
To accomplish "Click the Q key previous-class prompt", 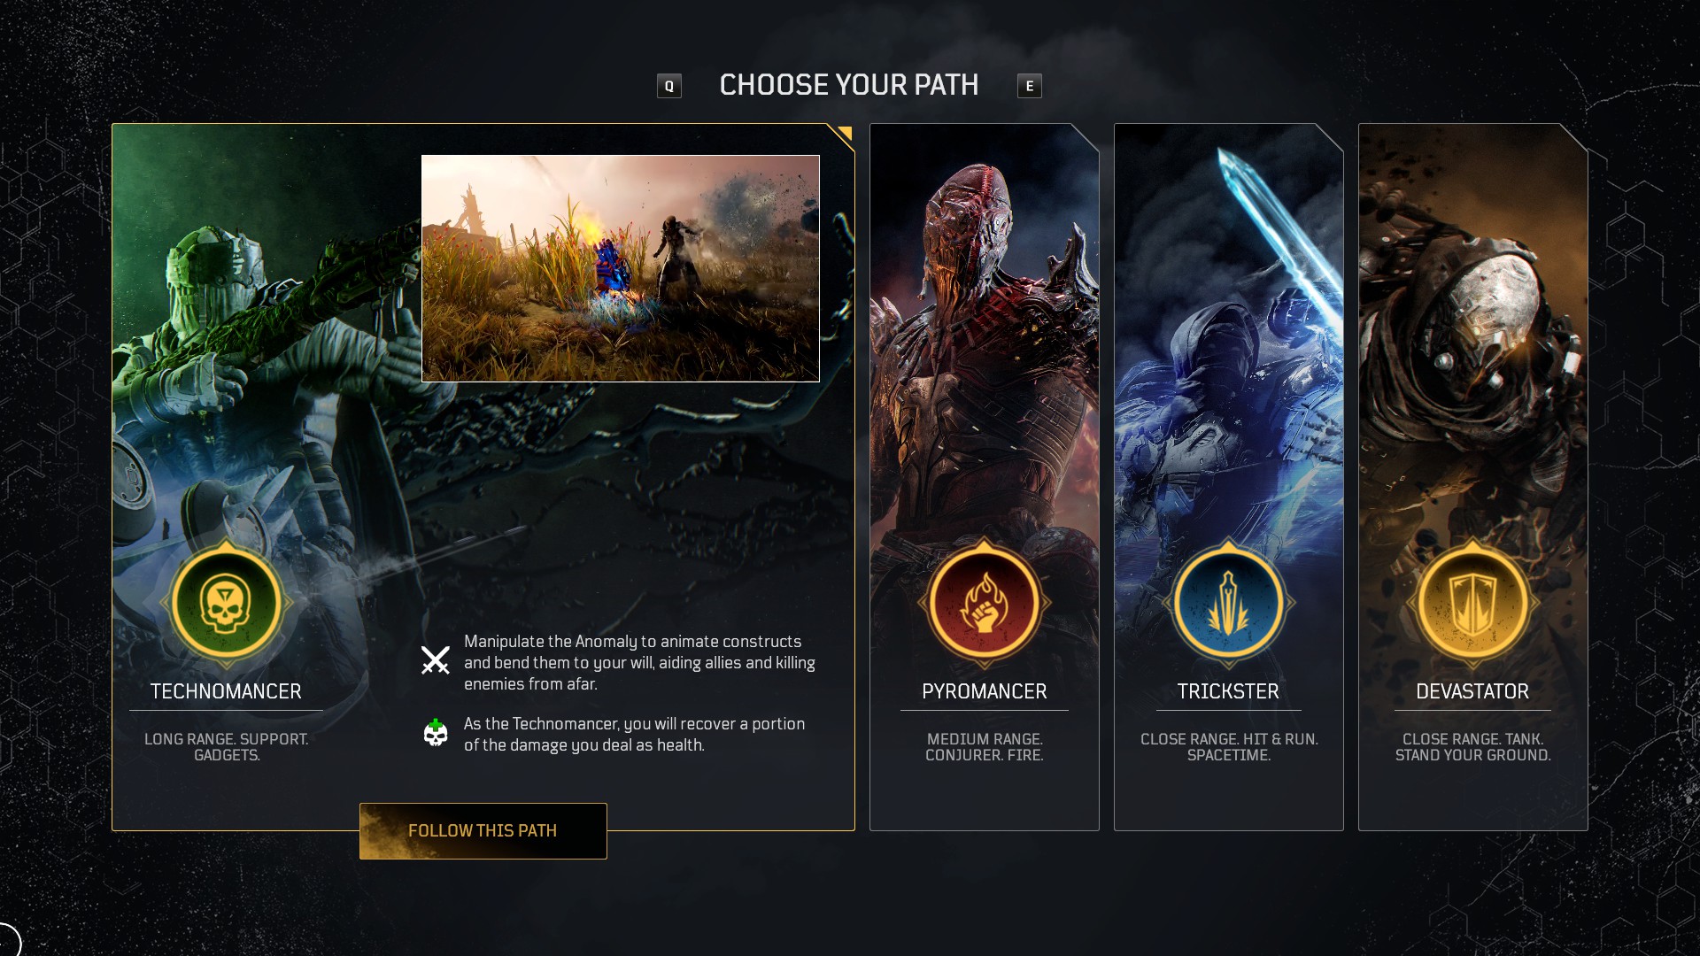I will click(x=669, y=86).
